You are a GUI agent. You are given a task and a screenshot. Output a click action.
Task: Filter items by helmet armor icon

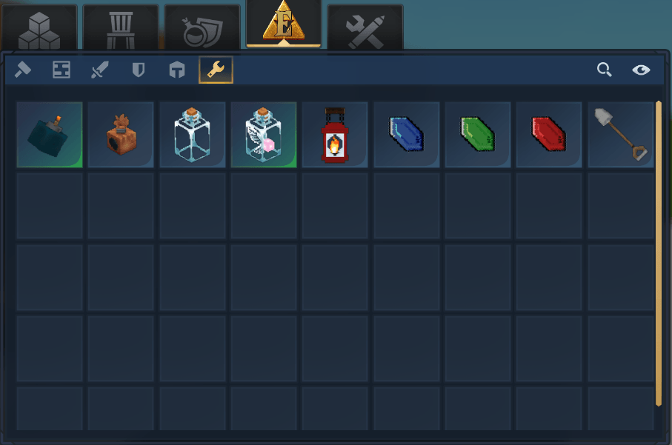[x=177, y=70]
